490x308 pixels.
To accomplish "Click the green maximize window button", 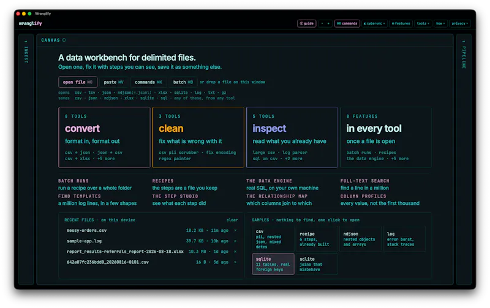I will point(29,13).
